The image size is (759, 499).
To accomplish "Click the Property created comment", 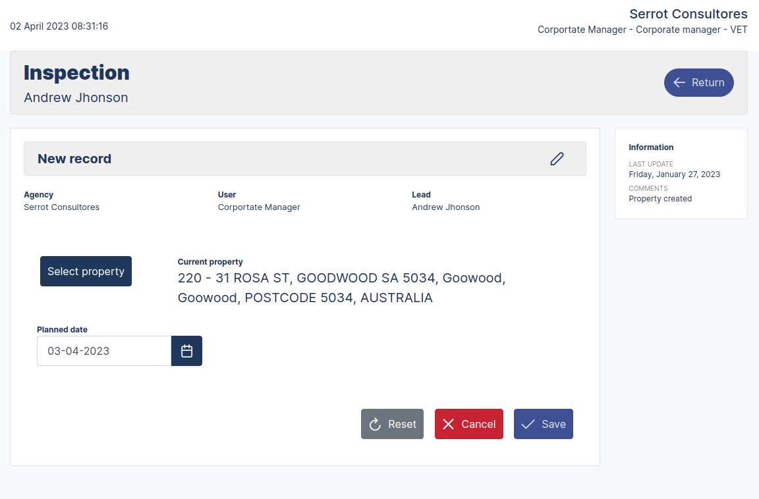I will 660,199.
